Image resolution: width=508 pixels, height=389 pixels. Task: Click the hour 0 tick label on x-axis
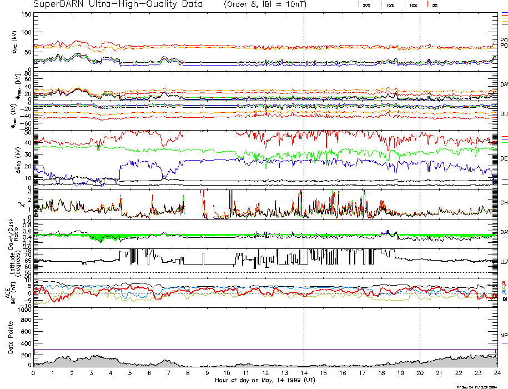[x=33, y=373]
